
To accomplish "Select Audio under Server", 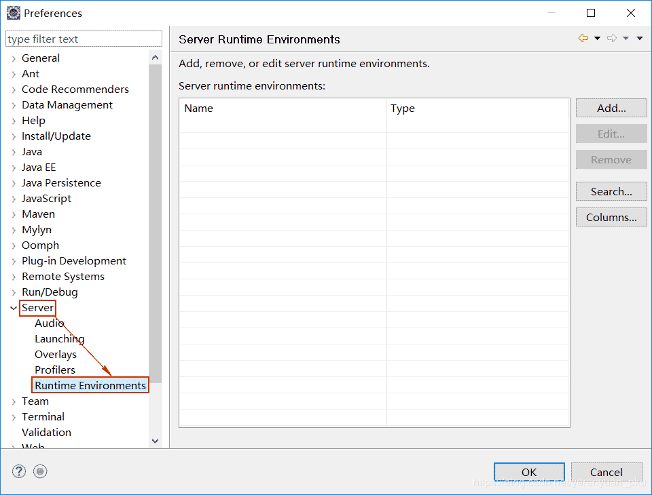I will [50, 323].
